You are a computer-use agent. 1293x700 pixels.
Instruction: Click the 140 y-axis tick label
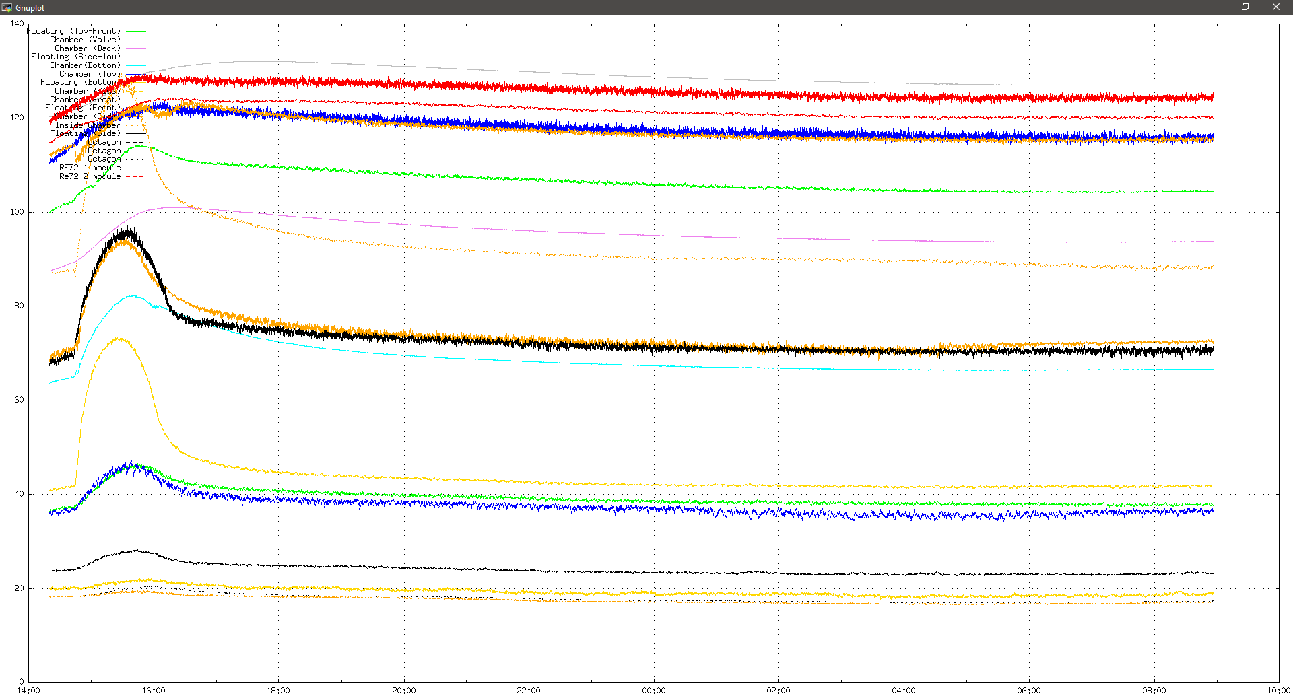17,24
